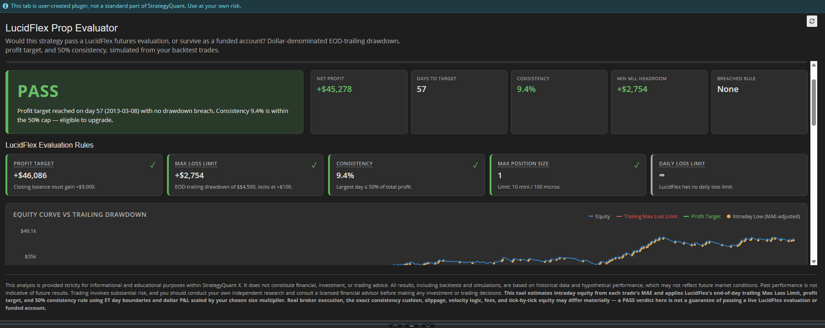The width and height of the screenshot is (825, 328).
Task: Click the scrollbar up arrow
Action: point(814,65)
